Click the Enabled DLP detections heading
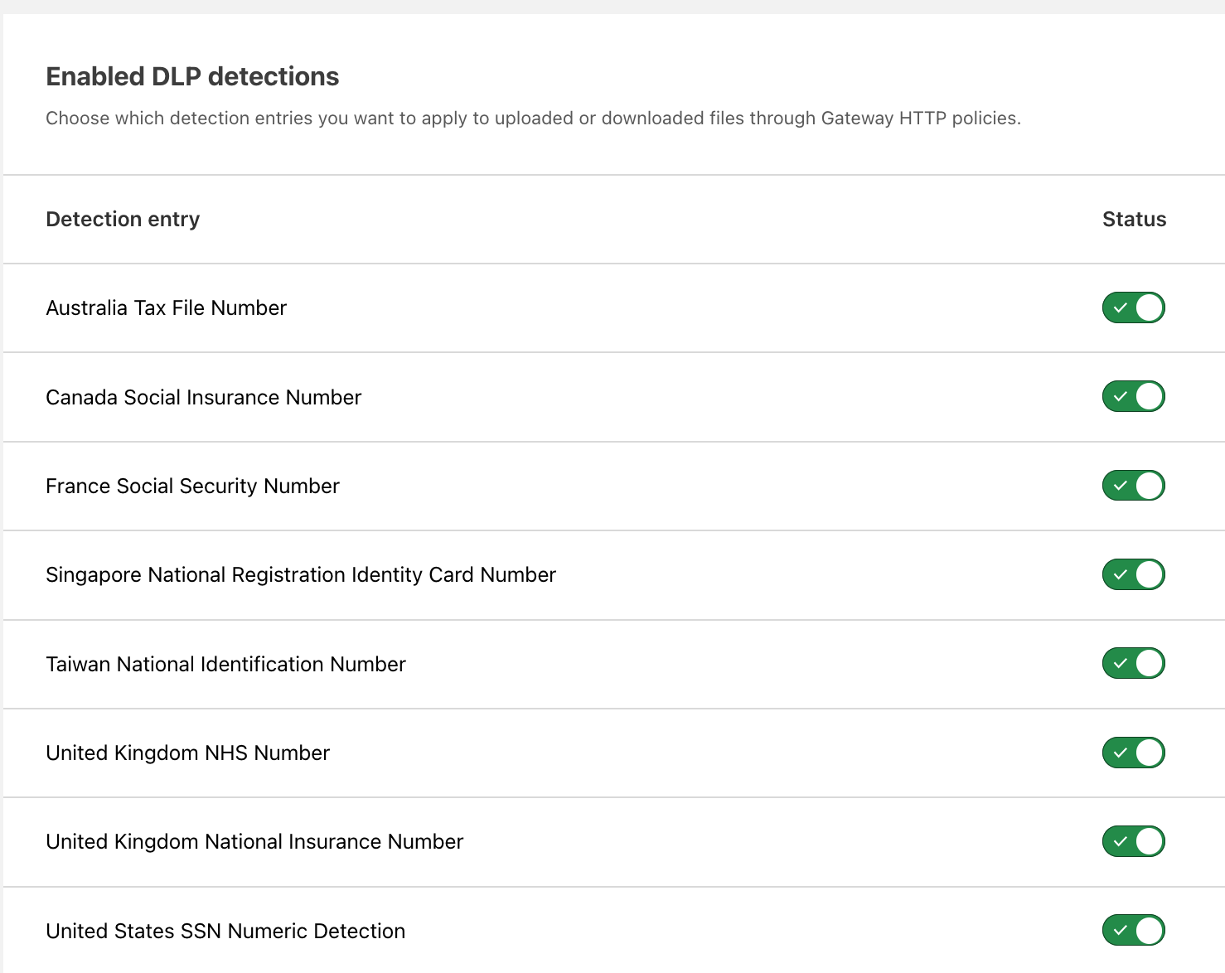The height and width of the screenshot is (973, 1225). (192, 76)
